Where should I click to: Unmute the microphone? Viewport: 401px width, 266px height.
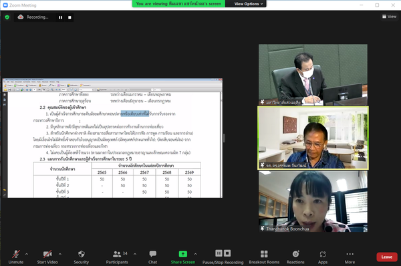[x=16, y=257]
